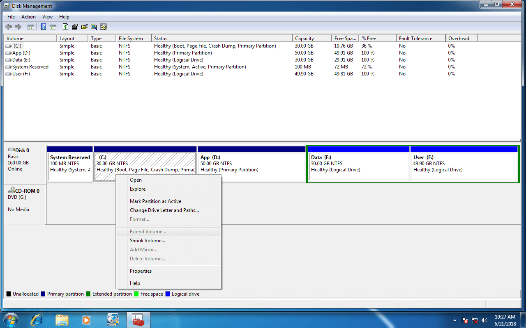
Task: Open the Action menu in the menu bar
Action: tap(28, 17)
